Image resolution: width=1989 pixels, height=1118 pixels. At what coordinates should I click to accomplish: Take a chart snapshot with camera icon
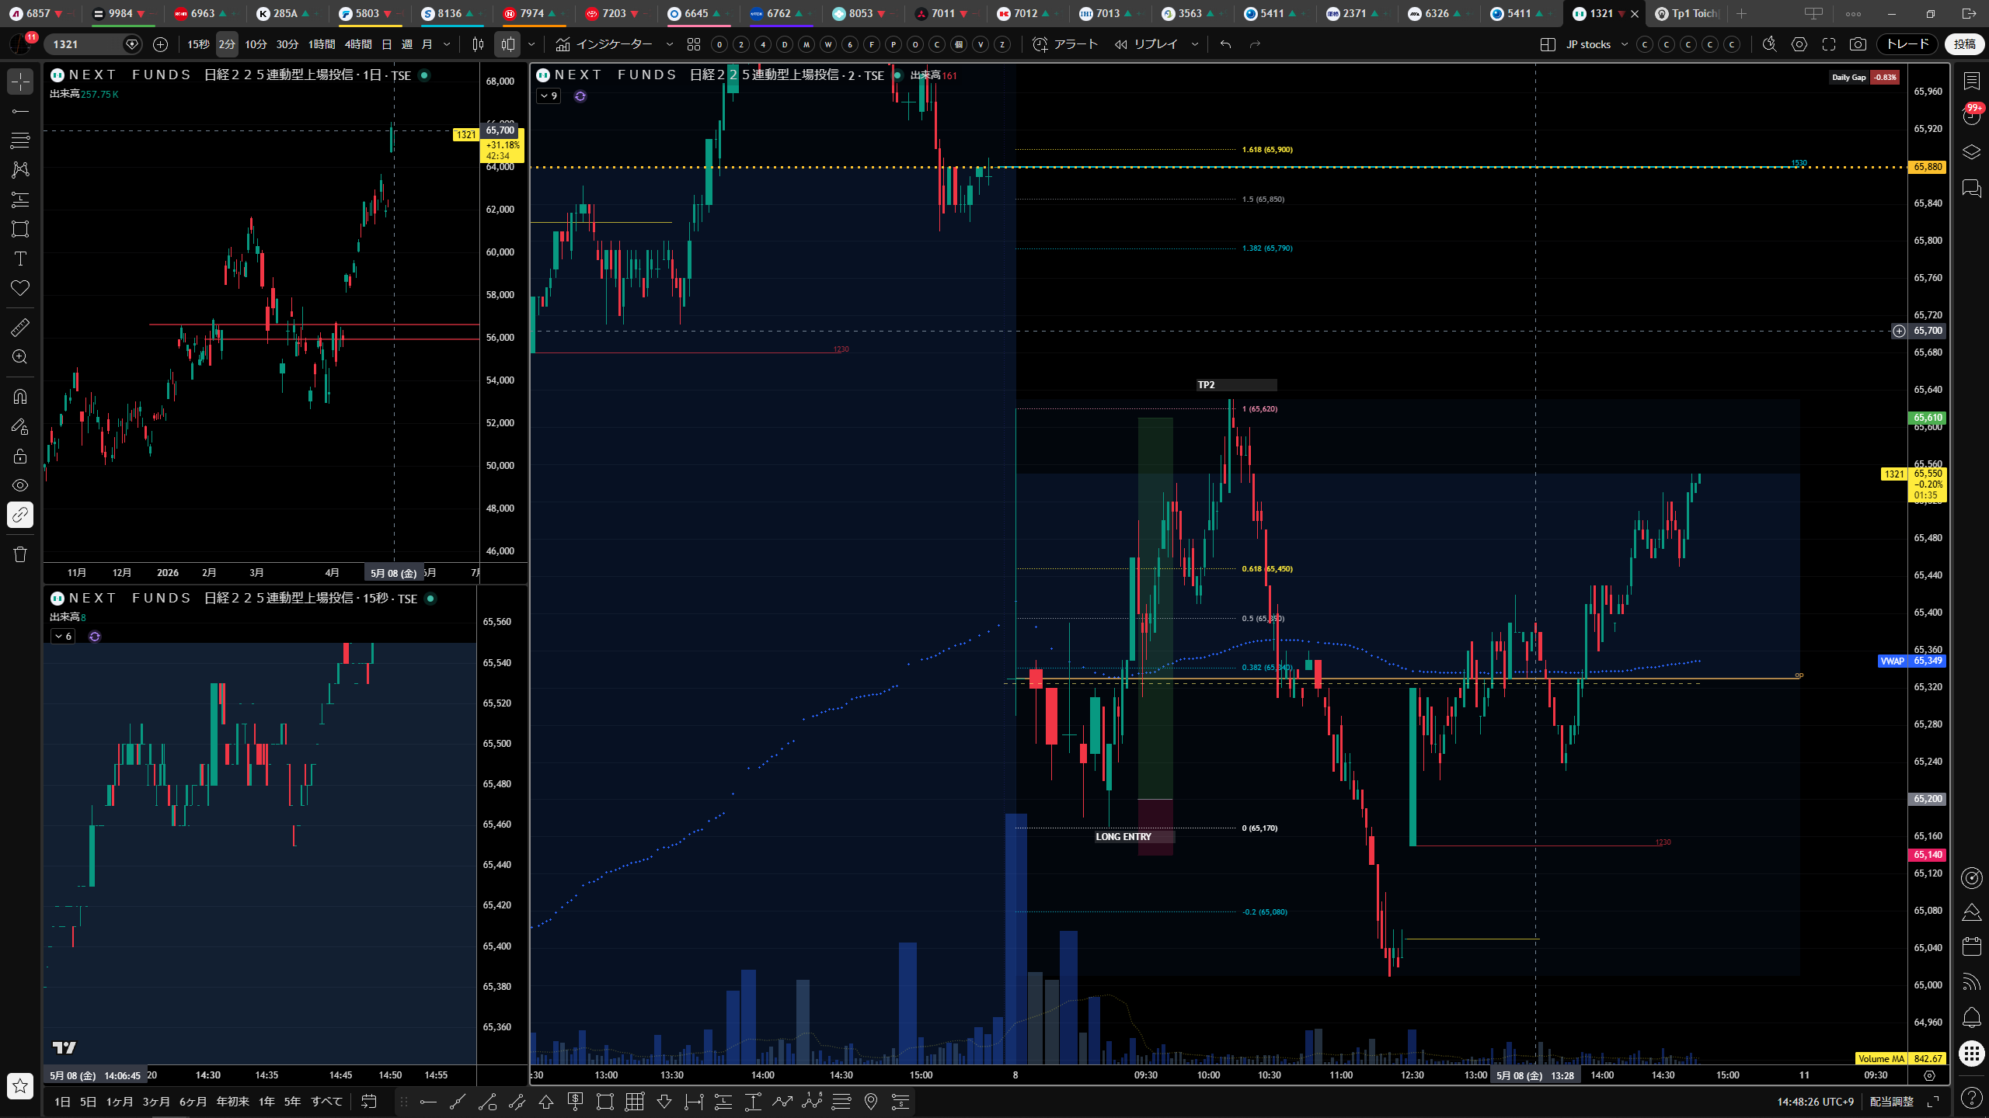[1858, 44]
